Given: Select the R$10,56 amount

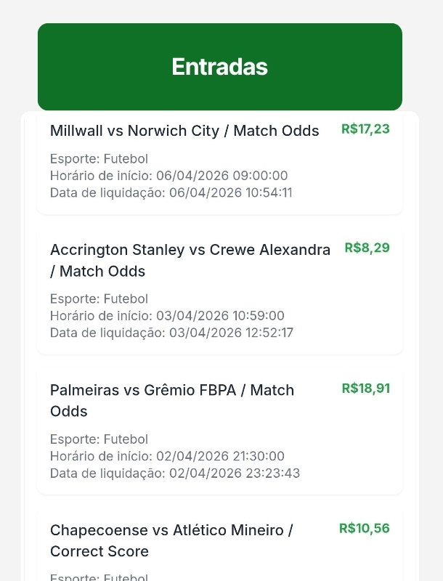Looking at the screenshot, I should [x=364, y=529].
